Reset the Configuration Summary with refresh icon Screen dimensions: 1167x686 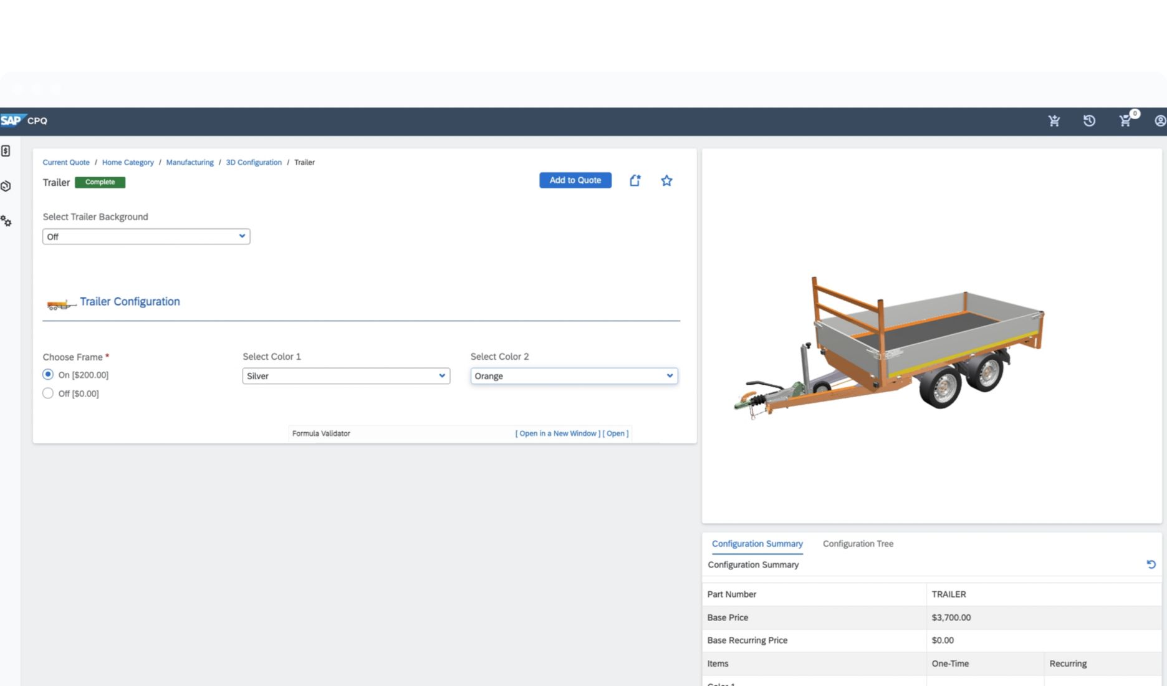1151,564
